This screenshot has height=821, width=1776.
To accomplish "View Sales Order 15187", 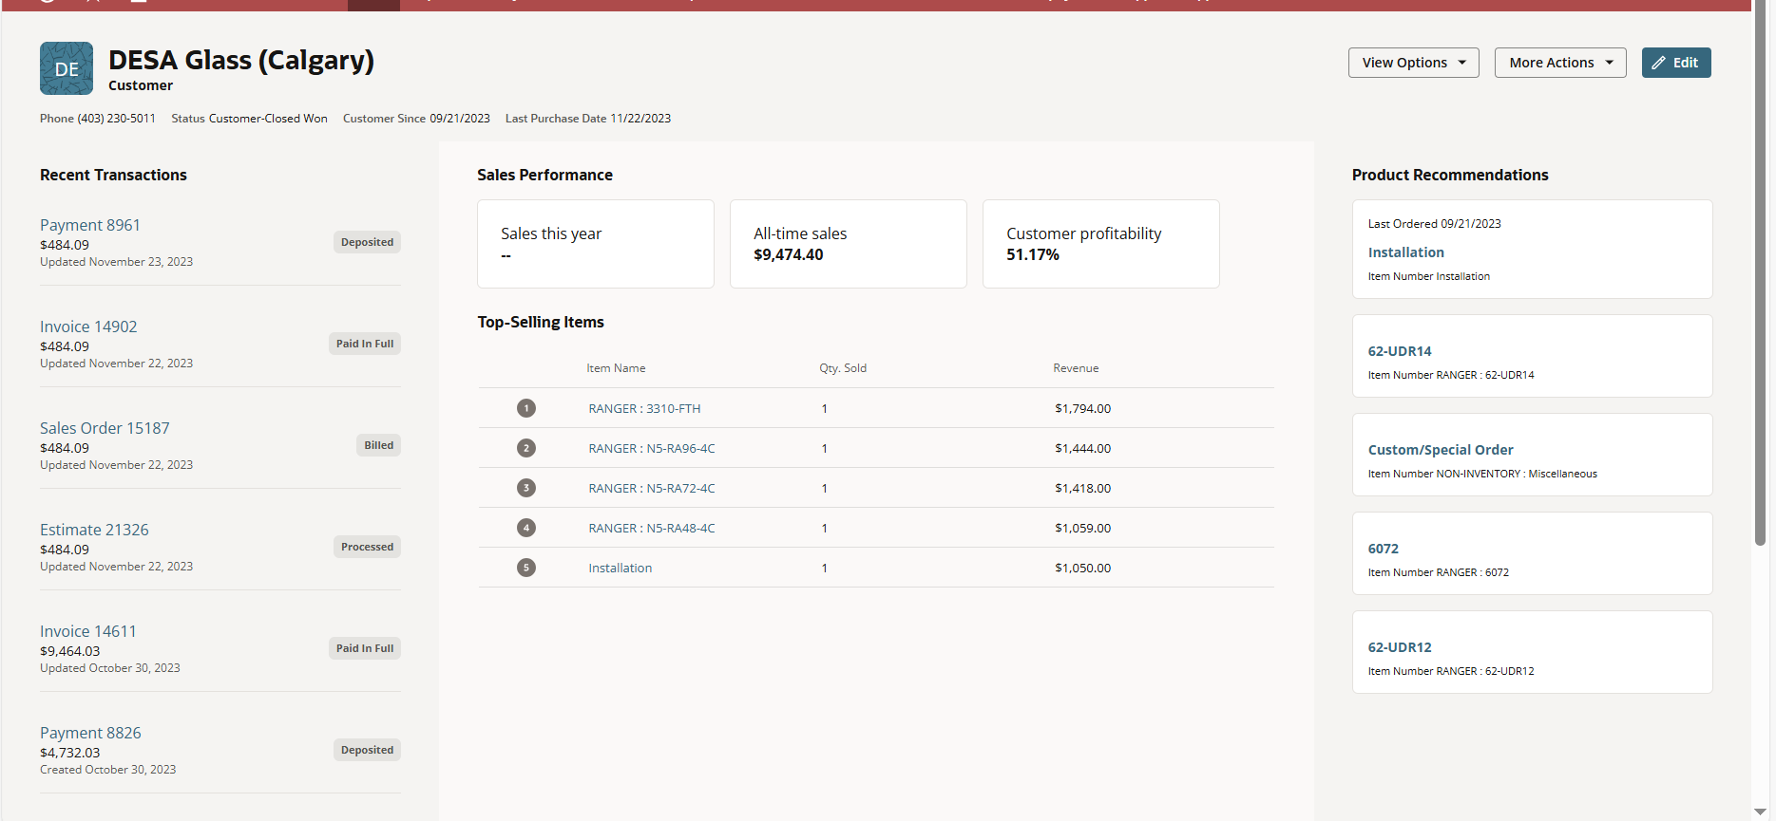I will 105,428.
